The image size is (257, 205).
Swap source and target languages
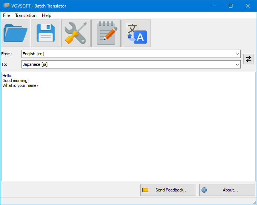pyautogui.click(x=249, y=59)
